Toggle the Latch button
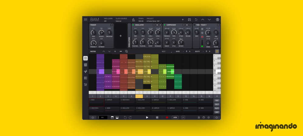The height and width of the screenshot is (136, 303). coord(175,117)
